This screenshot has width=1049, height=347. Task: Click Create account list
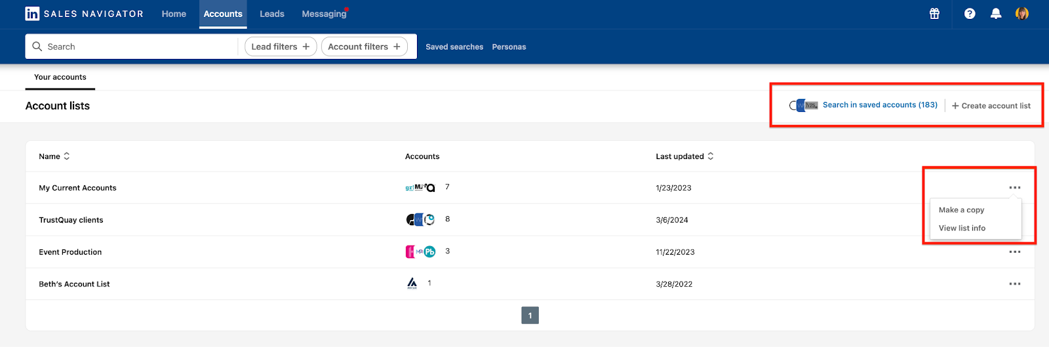pyautogui.click(x=991, y=105)
